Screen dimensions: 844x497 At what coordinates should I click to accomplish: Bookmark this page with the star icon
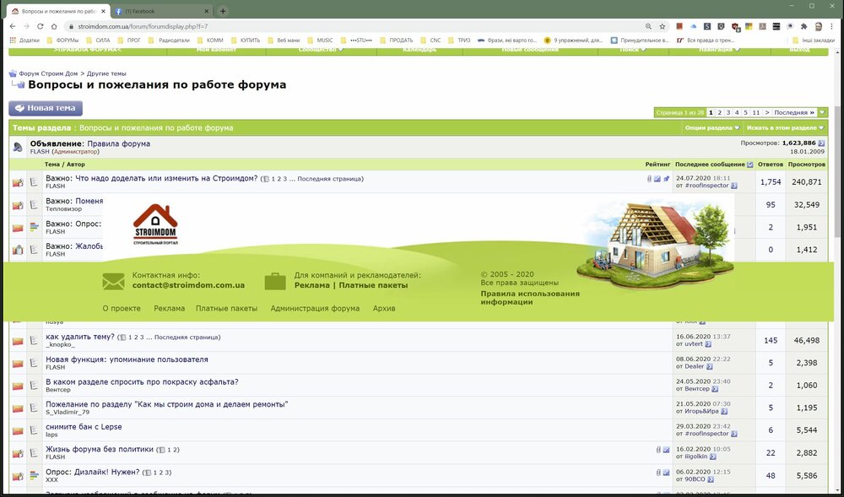point(663,26)
